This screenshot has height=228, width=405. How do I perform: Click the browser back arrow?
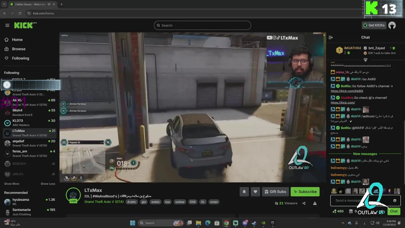[4, 13]
